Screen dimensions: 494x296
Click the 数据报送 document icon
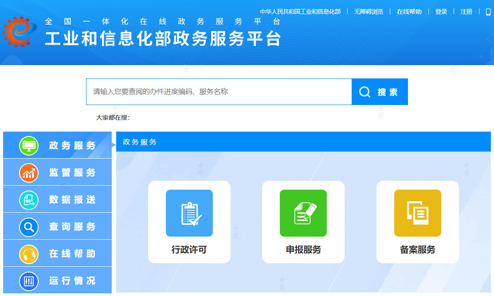pyautogui.click(x=28, y=199)
